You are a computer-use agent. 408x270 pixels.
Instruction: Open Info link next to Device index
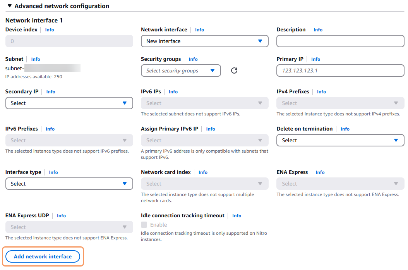coord(50,30)
